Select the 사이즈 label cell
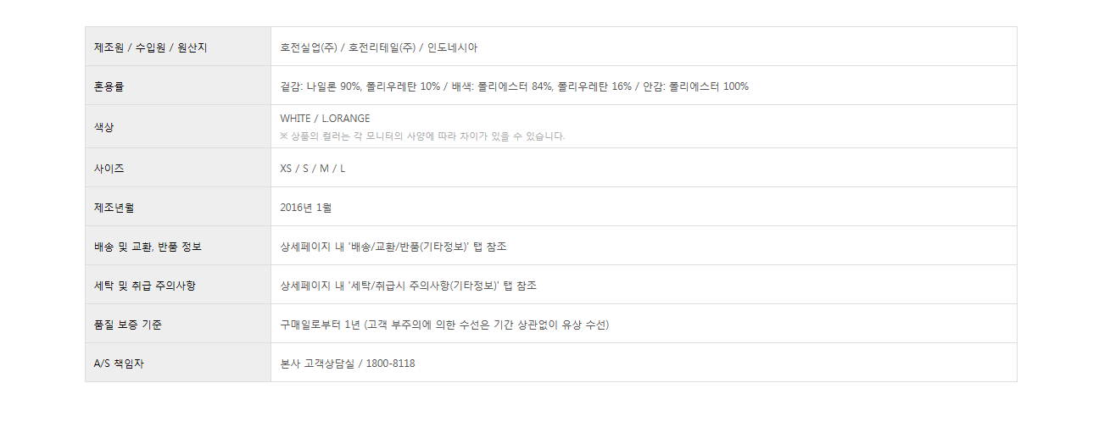This screenshot has height=422, width=1110. (109, 169)
